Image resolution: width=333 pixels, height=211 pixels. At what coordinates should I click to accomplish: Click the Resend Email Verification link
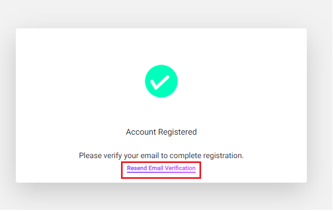point(161,168)
